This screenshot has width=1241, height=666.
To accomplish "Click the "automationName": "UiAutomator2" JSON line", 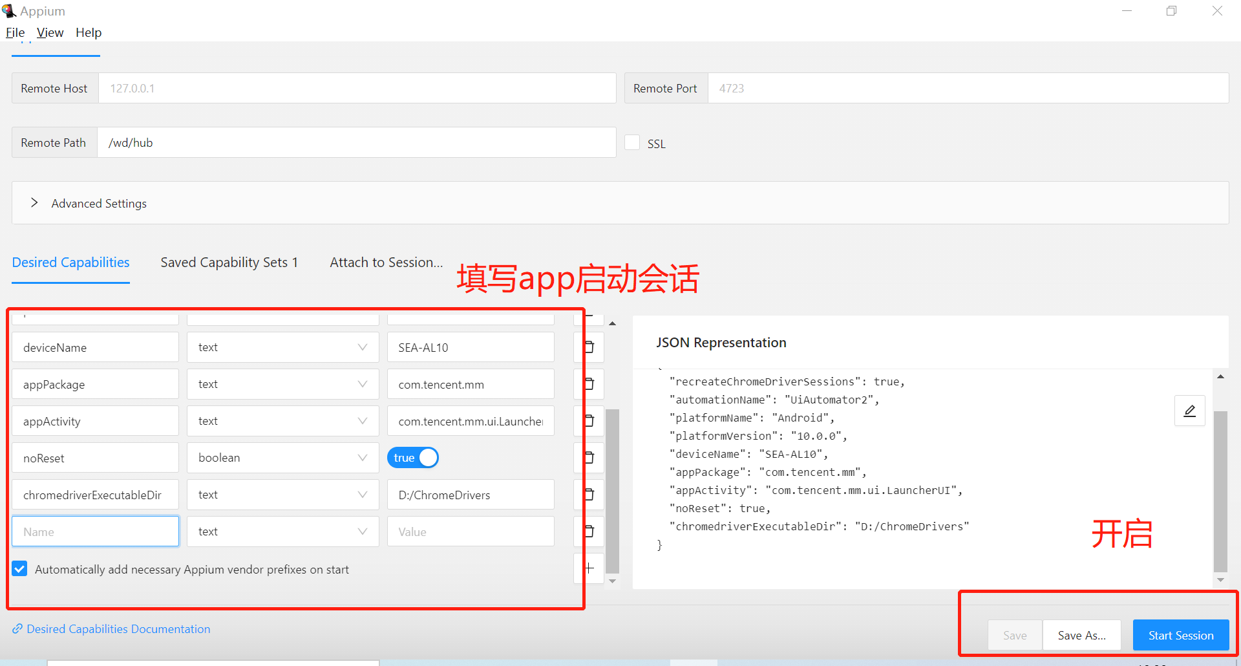I will pos(774,400).
